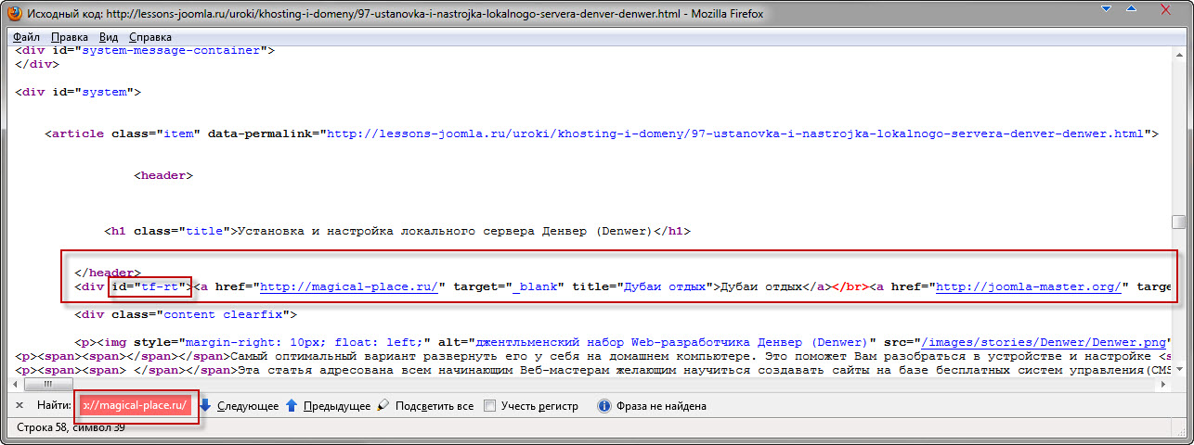
Task: Click vertical scrollbar up arrow
Action: (1178, 53)
